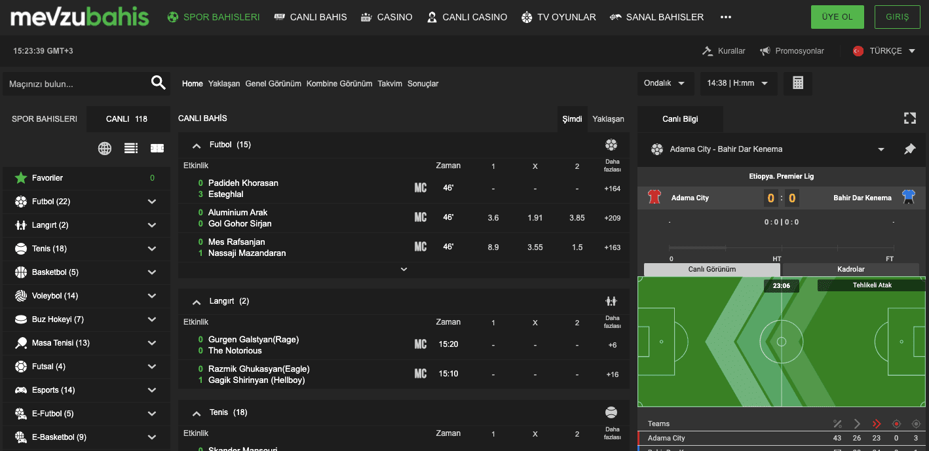Click the Adama City red jersey icon
This screenshot has height=451, width=929.
(x=654, y=198)
